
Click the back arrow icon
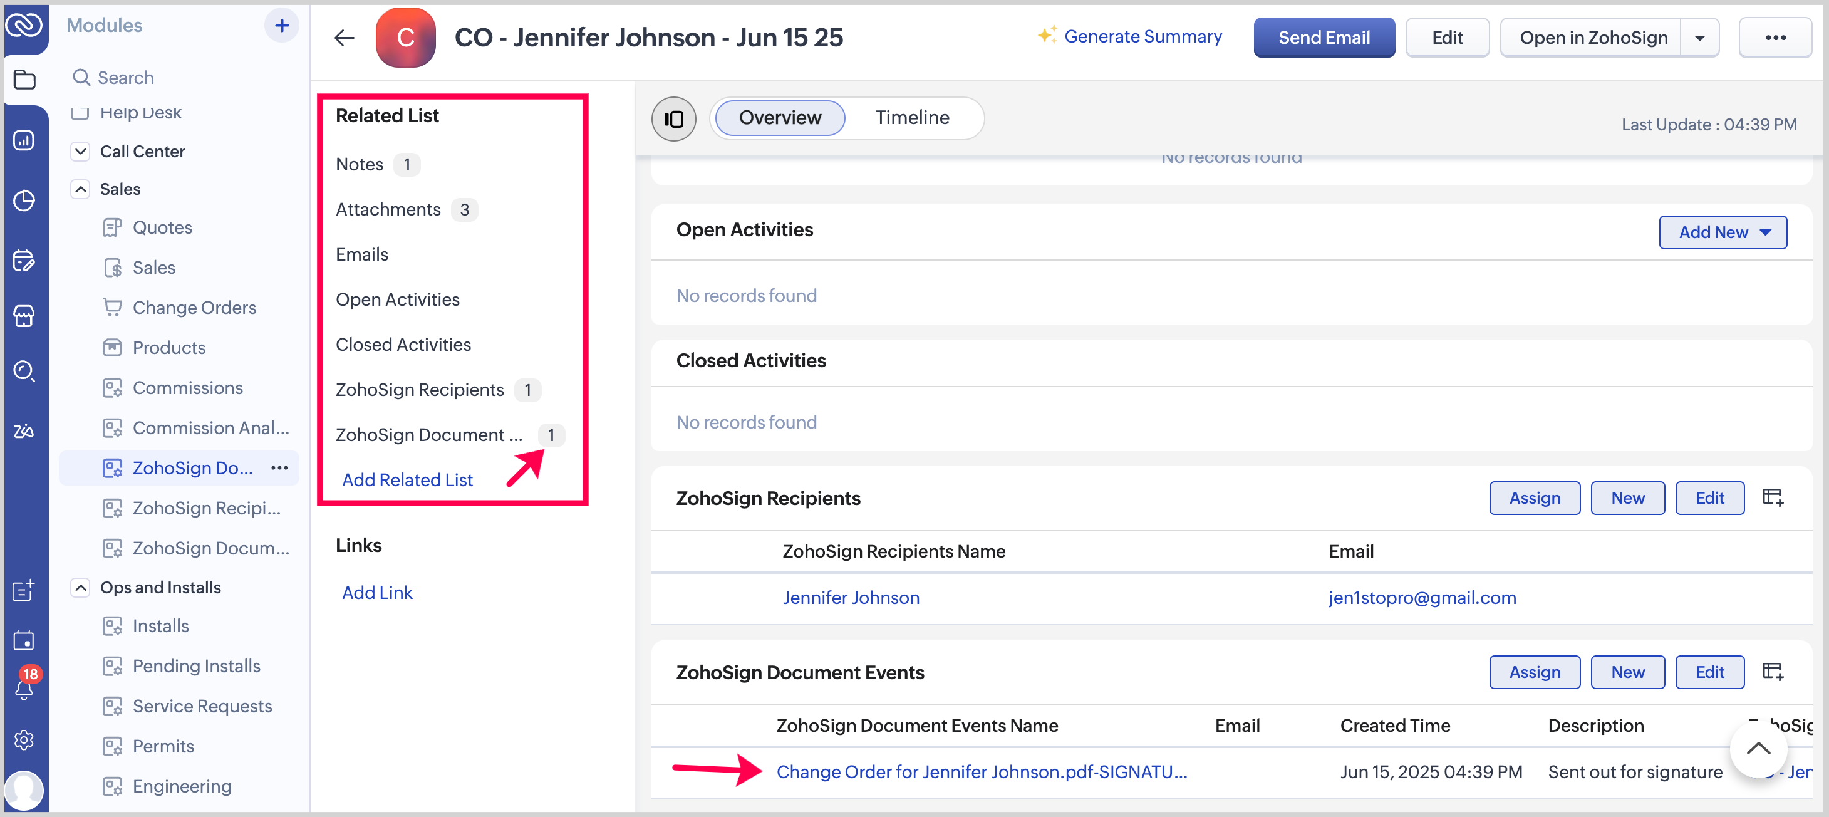point(345,38)
